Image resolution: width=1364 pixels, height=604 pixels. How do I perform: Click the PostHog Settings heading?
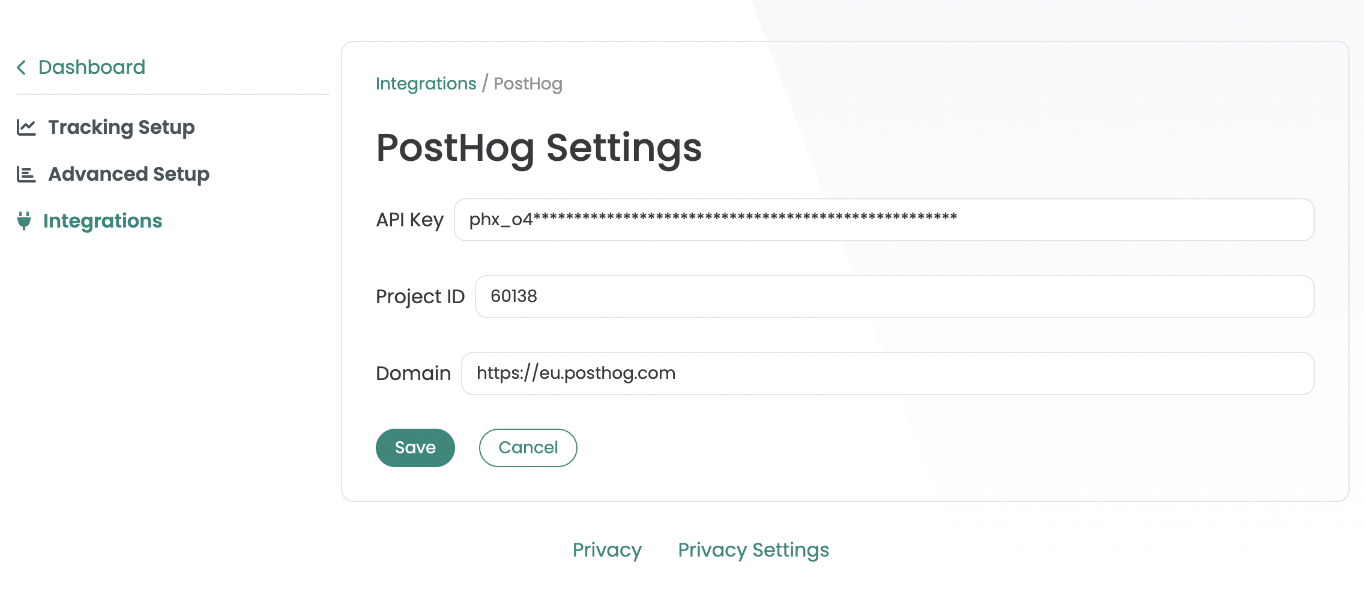(x=539, y=148)
